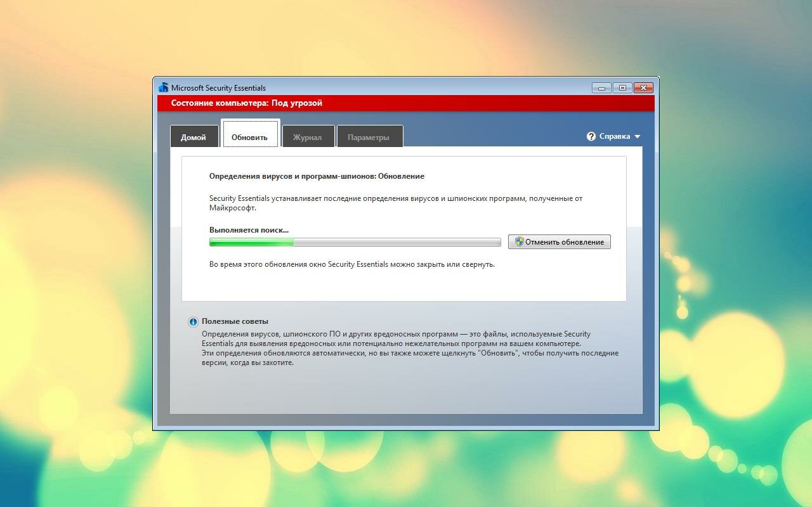Click the Microsoft Security Essentials title icon

(x=164, y=87)
